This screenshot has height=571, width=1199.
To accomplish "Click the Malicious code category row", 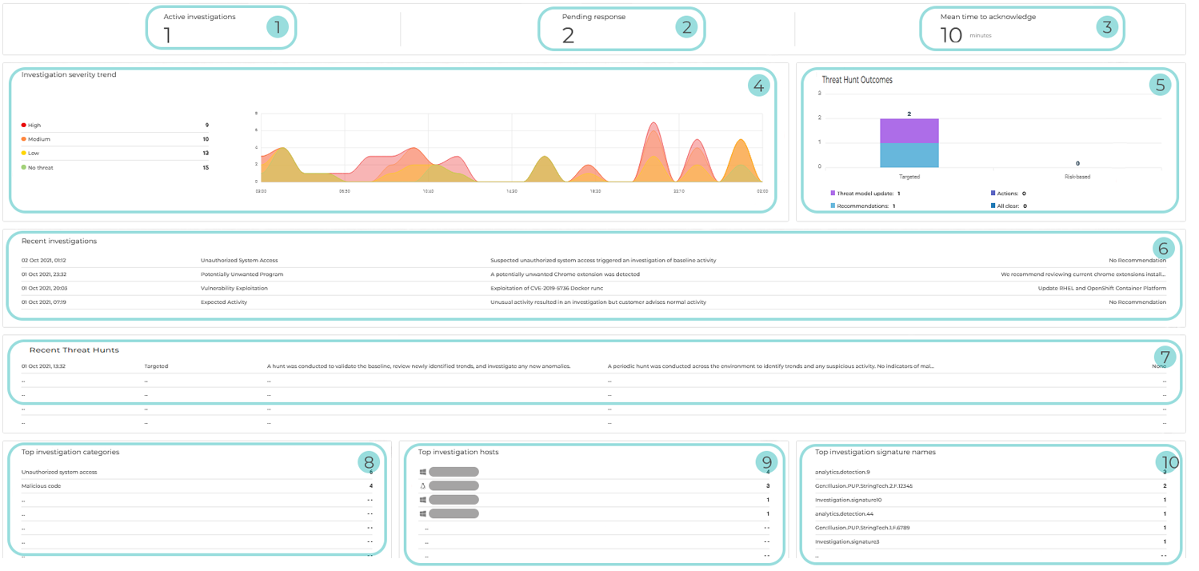I will (x=42, y=486).
